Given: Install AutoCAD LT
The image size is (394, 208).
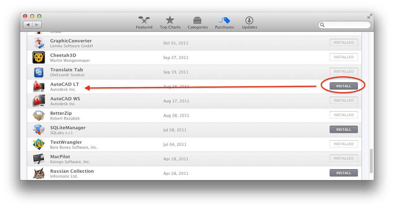Looking at the screenshot, I should [x=343, y=86].
